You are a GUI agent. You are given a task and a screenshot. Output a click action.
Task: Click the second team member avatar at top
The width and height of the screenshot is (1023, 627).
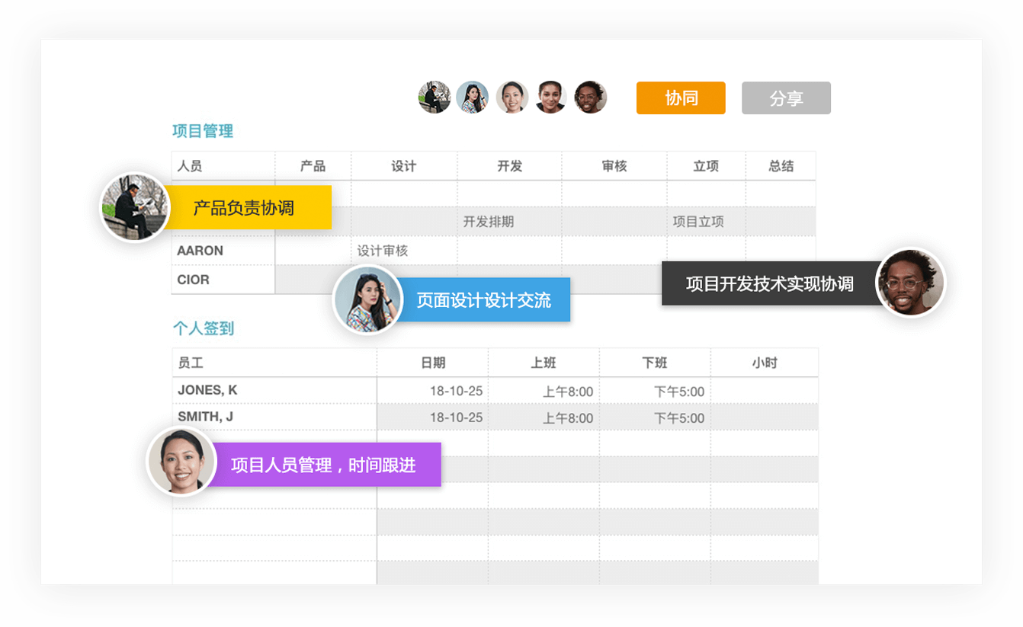[473, 98]
